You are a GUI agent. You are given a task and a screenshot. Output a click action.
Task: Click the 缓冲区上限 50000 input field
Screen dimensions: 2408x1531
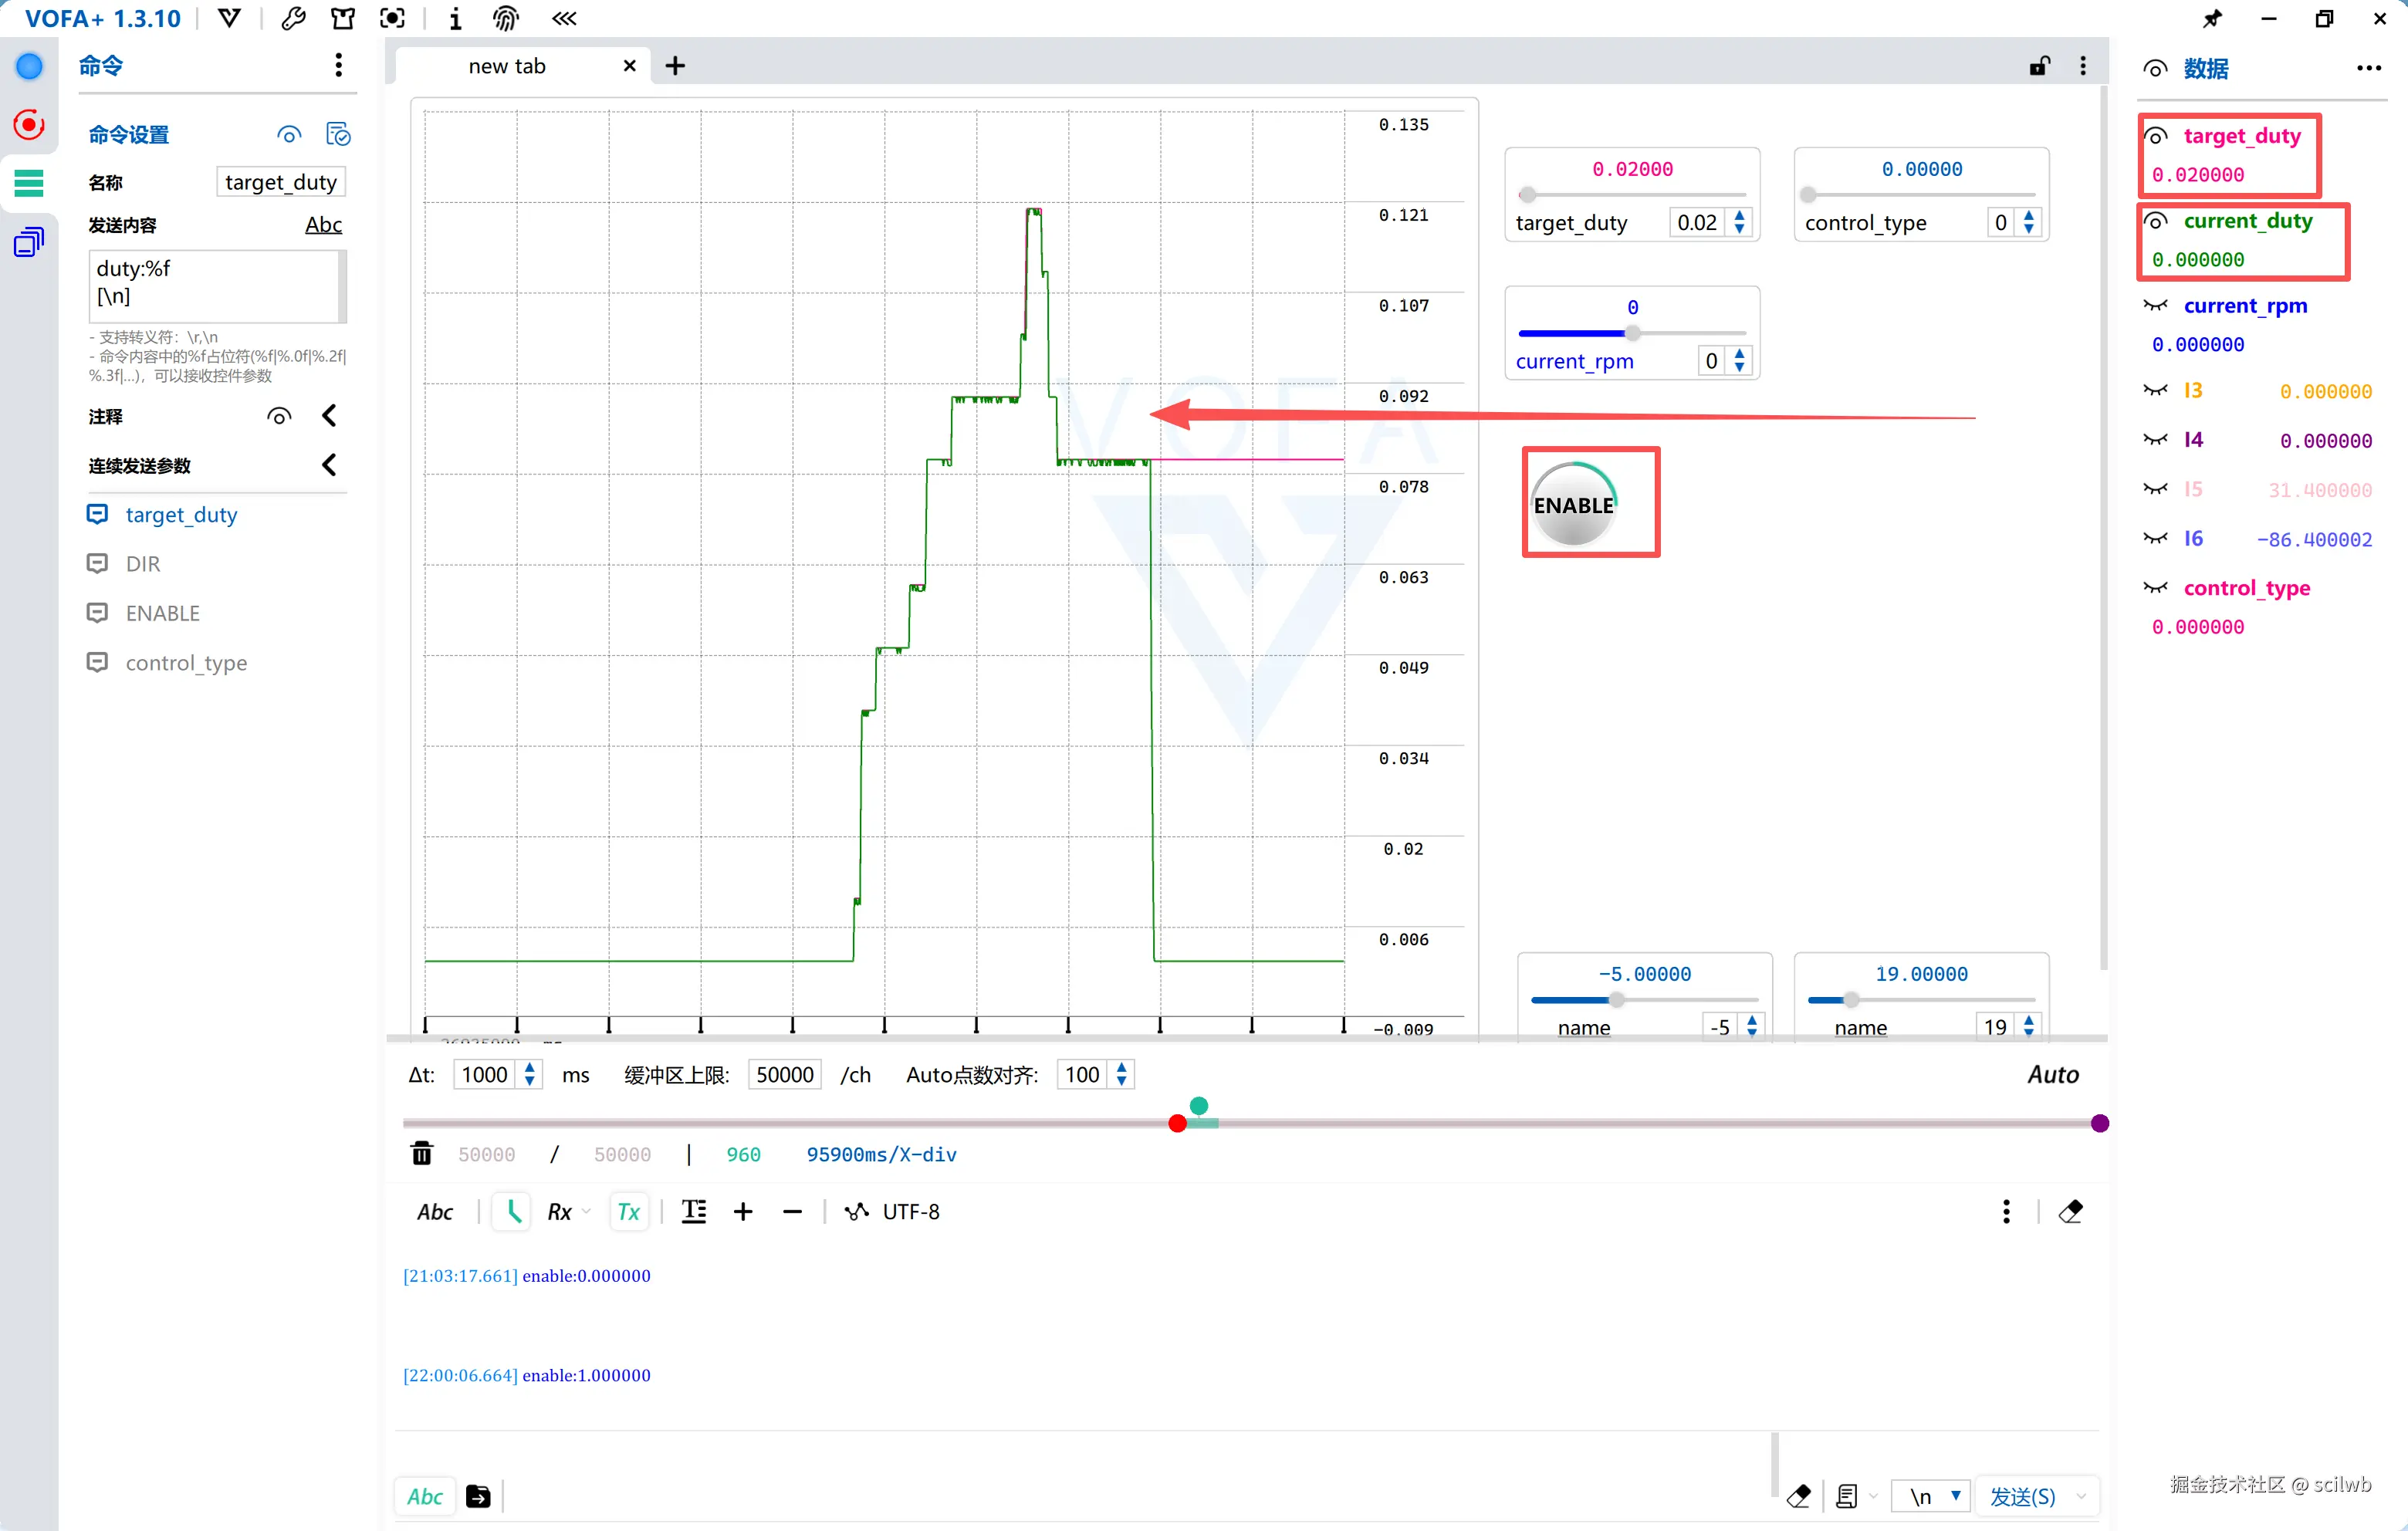784,1074
